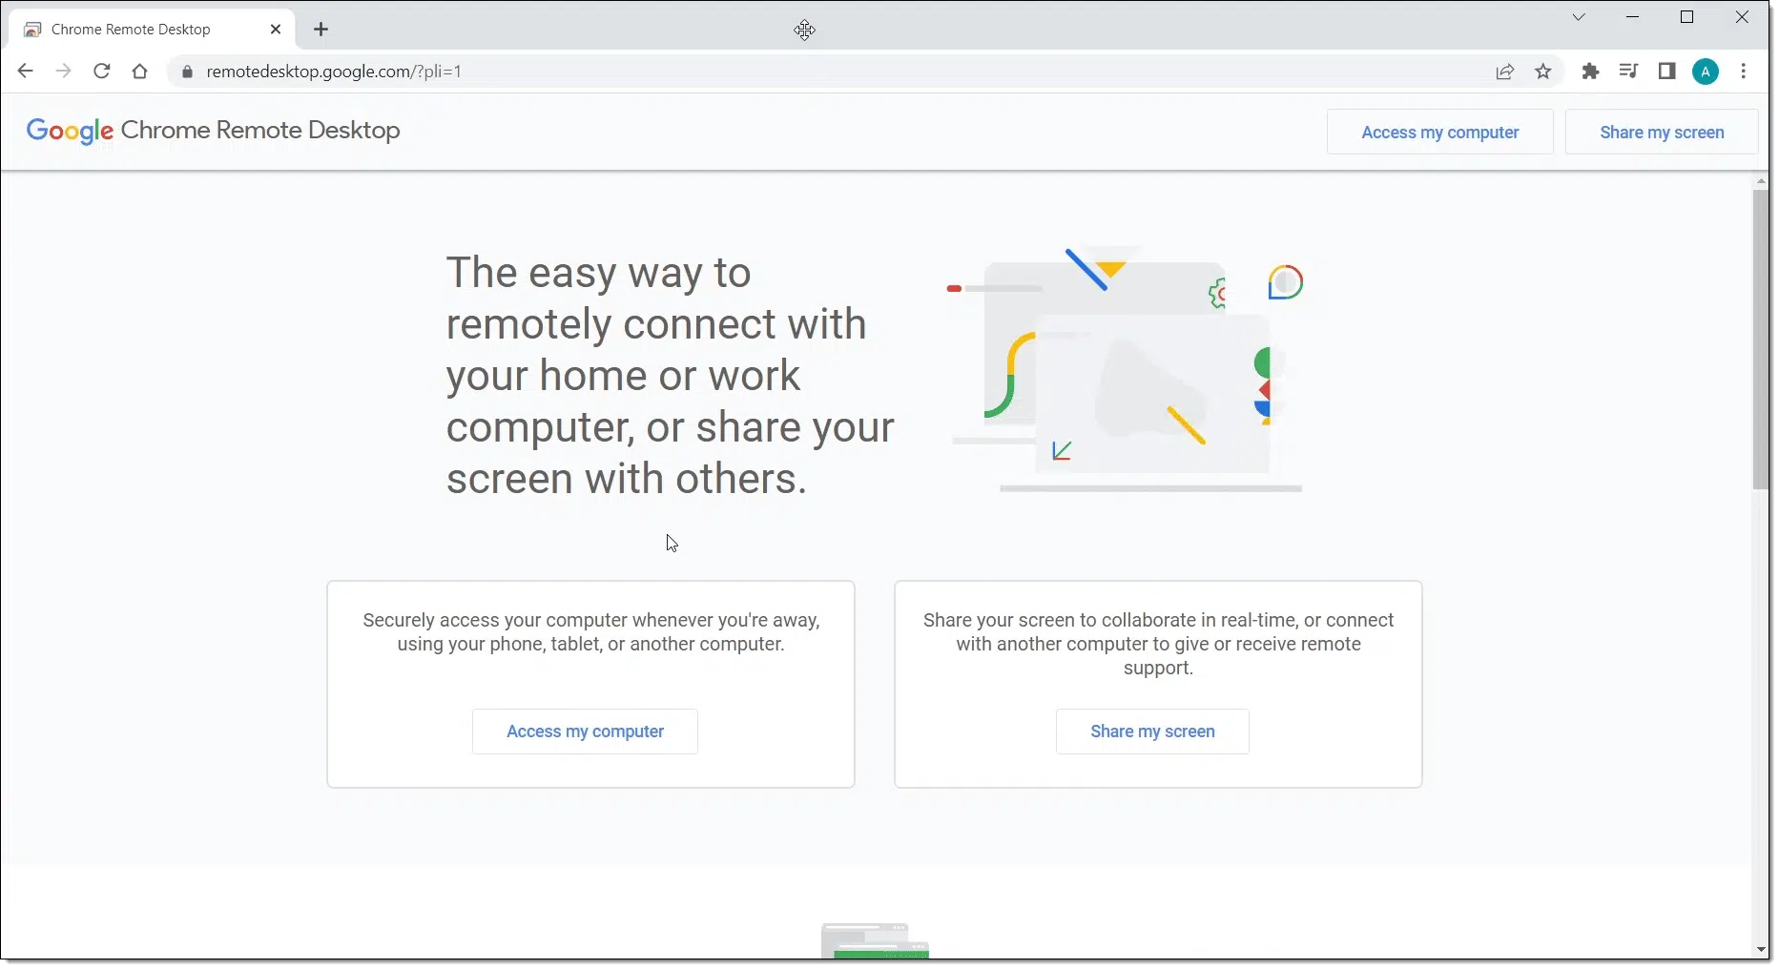Image resolution: width=1779 pixels, height=969 pixels.
Task: Open the media controls icon
Action: click(x=1628, y=72)
